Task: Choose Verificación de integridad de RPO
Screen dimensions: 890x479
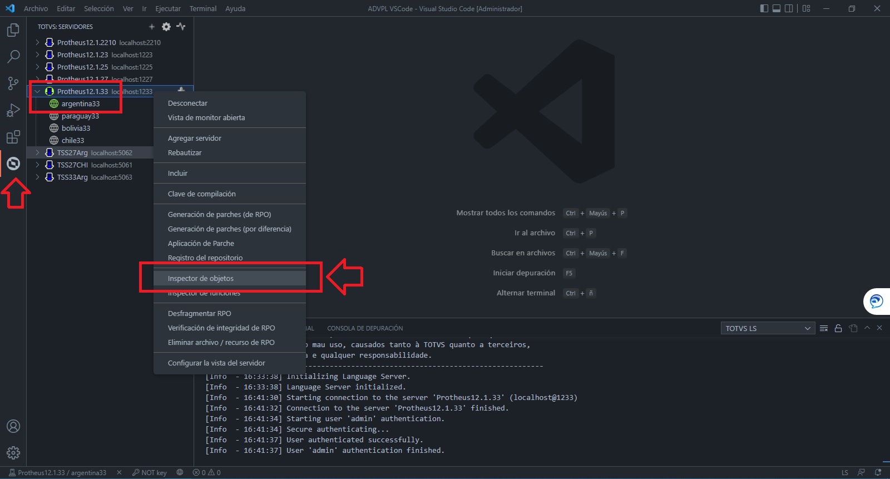Action: point(230,328)
